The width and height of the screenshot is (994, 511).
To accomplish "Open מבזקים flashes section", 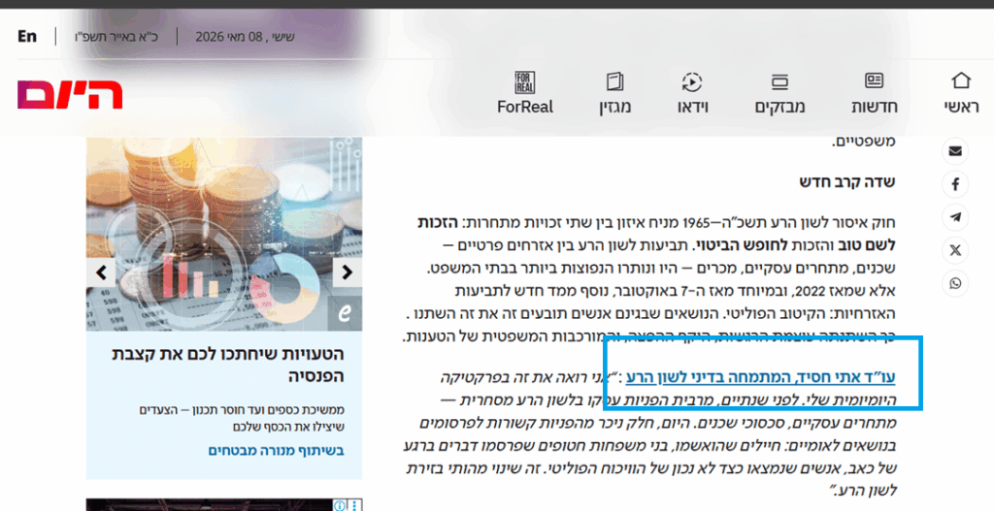I will 779,92.
